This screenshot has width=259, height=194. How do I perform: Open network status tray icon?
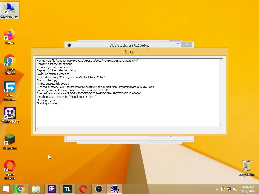point(229,189)
